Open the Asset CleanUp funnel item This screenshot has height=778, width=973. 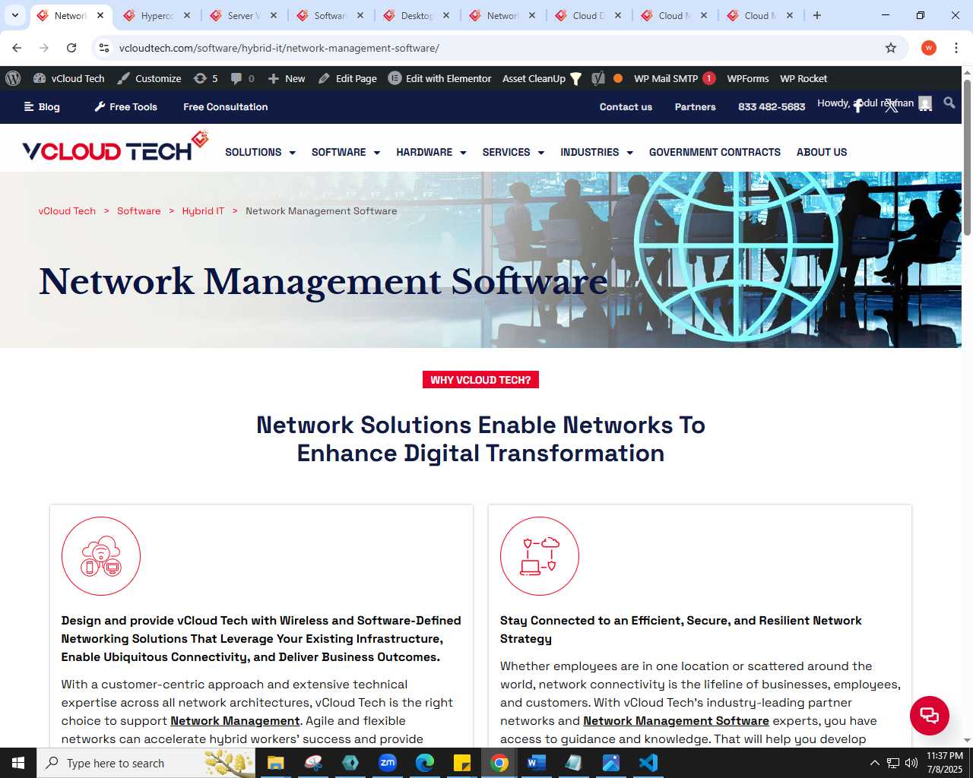[542, 78]
